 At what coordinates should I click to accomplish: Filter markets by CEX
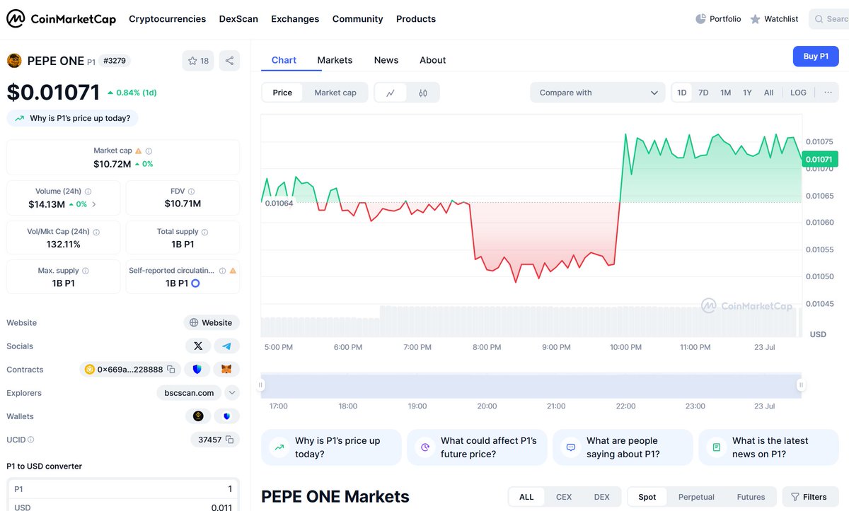pos(564,497)
